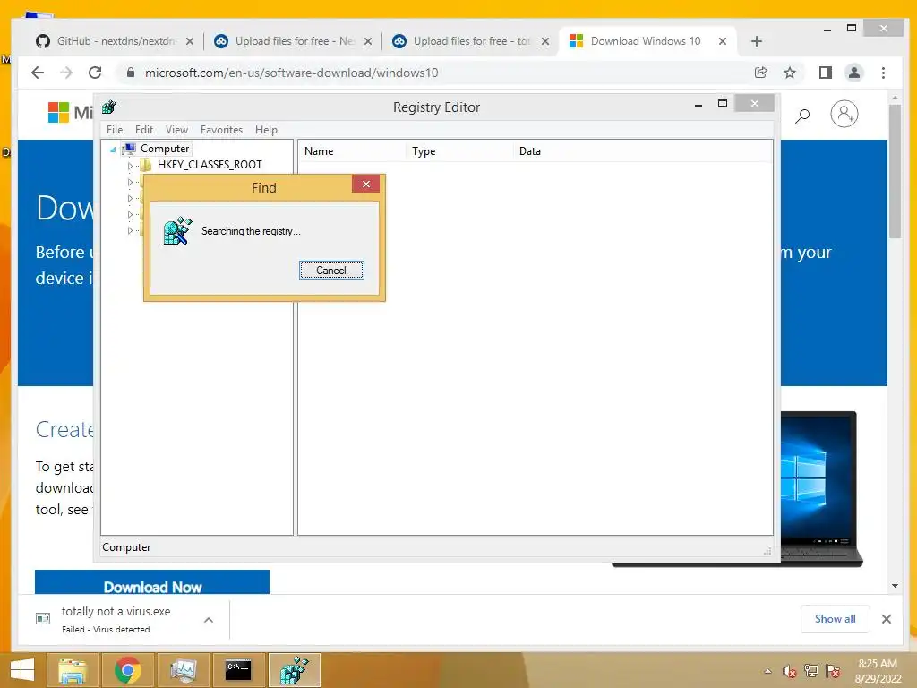Click the Searching the registry icon
The image size is (917, 688).
click(178, 231)
